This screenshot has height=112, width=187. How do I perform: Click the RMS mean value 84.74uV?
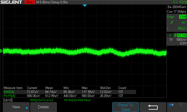pyautogui.click(x=51, y=92)
